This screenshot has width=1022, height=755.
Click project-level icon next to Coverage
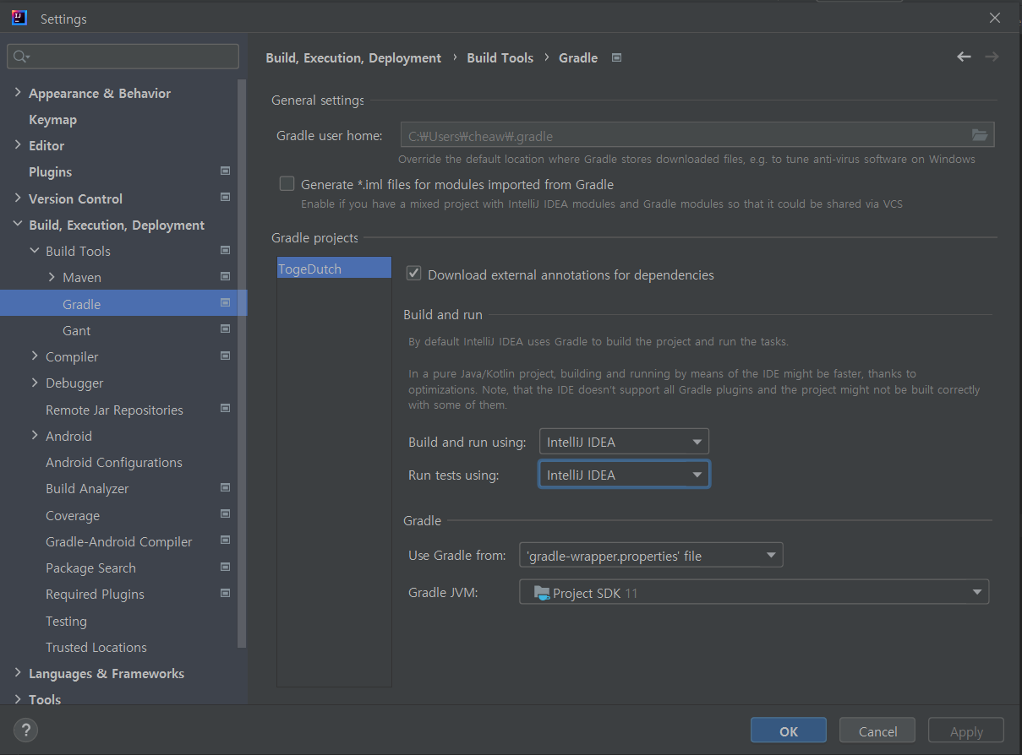(x=225, y=514)
